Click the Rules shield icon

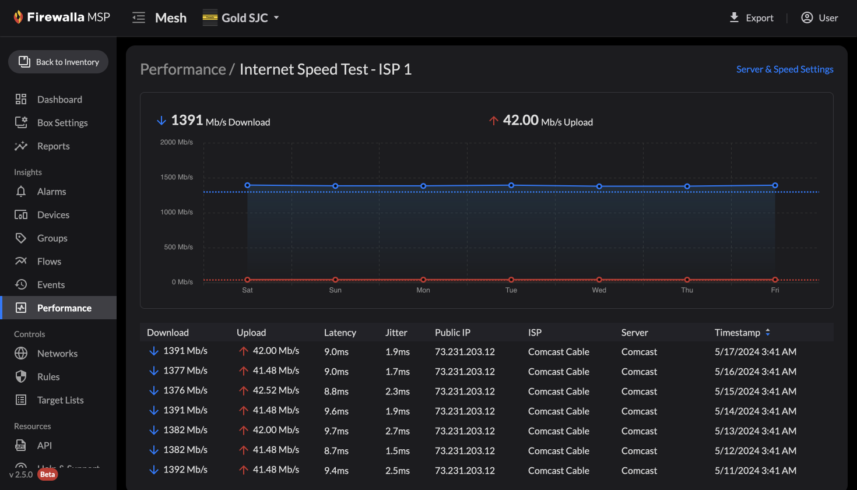pos(21,376)
